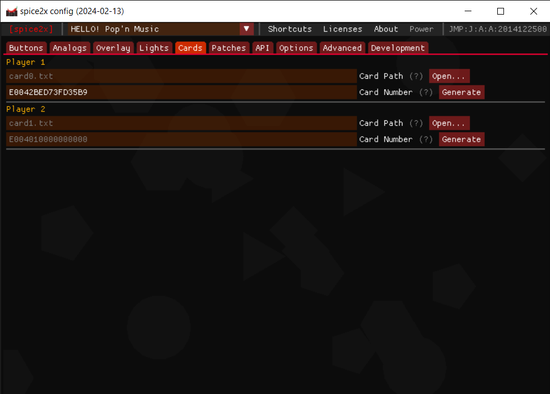Switch to the Buttons tab
The image size is (550, 394).
pyautogui.click(x=26, y=48)
